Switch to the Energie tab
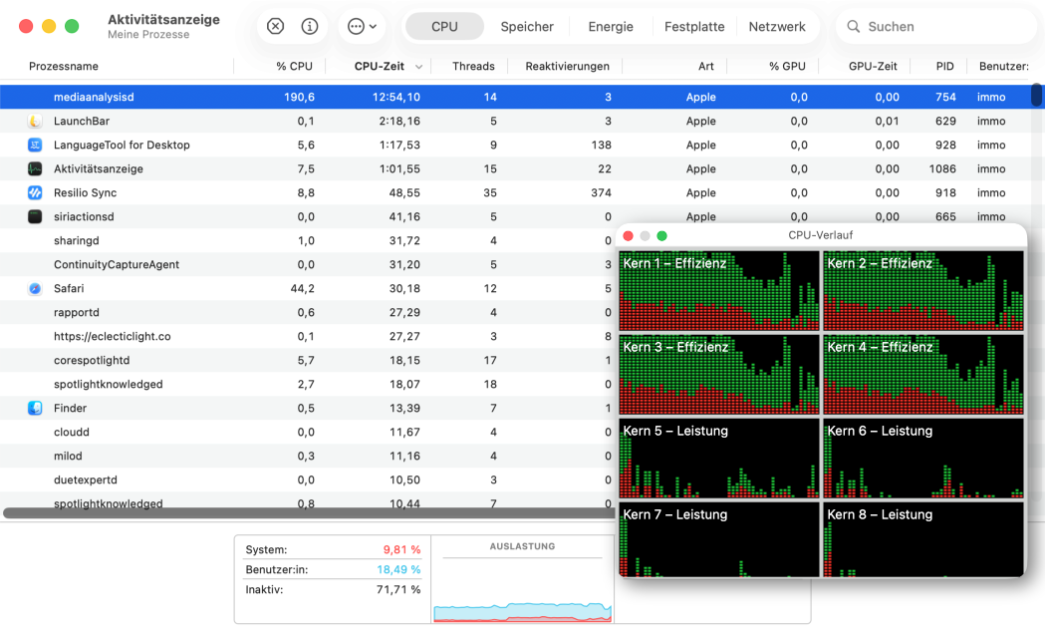Screen dimensions: 1045x638 (x=611, y=27)
